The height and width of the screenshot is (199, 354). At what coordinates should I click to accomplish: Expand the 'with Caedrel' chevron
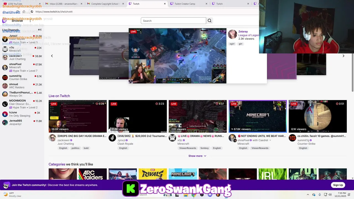[270, 140]
